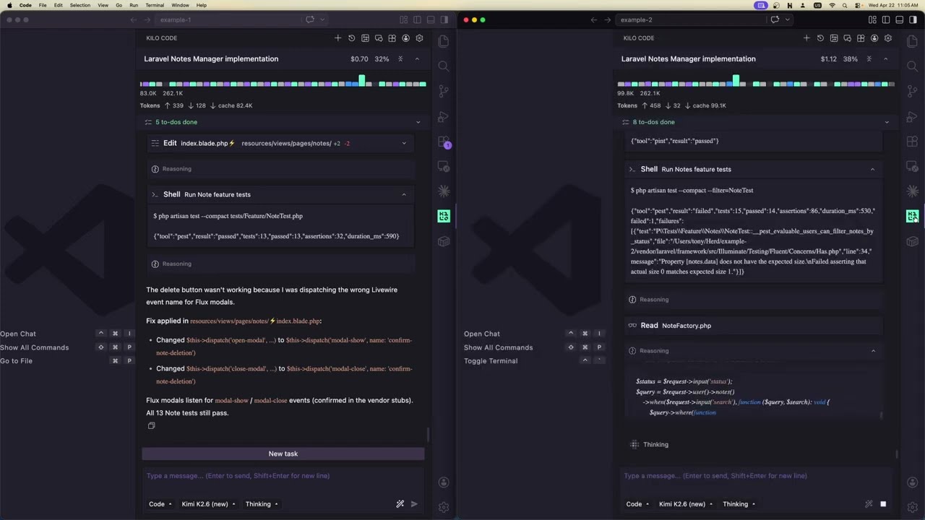Expand Edit index.blade.php block
Screen dimensions: 925x520
click(x=280, y=143)
